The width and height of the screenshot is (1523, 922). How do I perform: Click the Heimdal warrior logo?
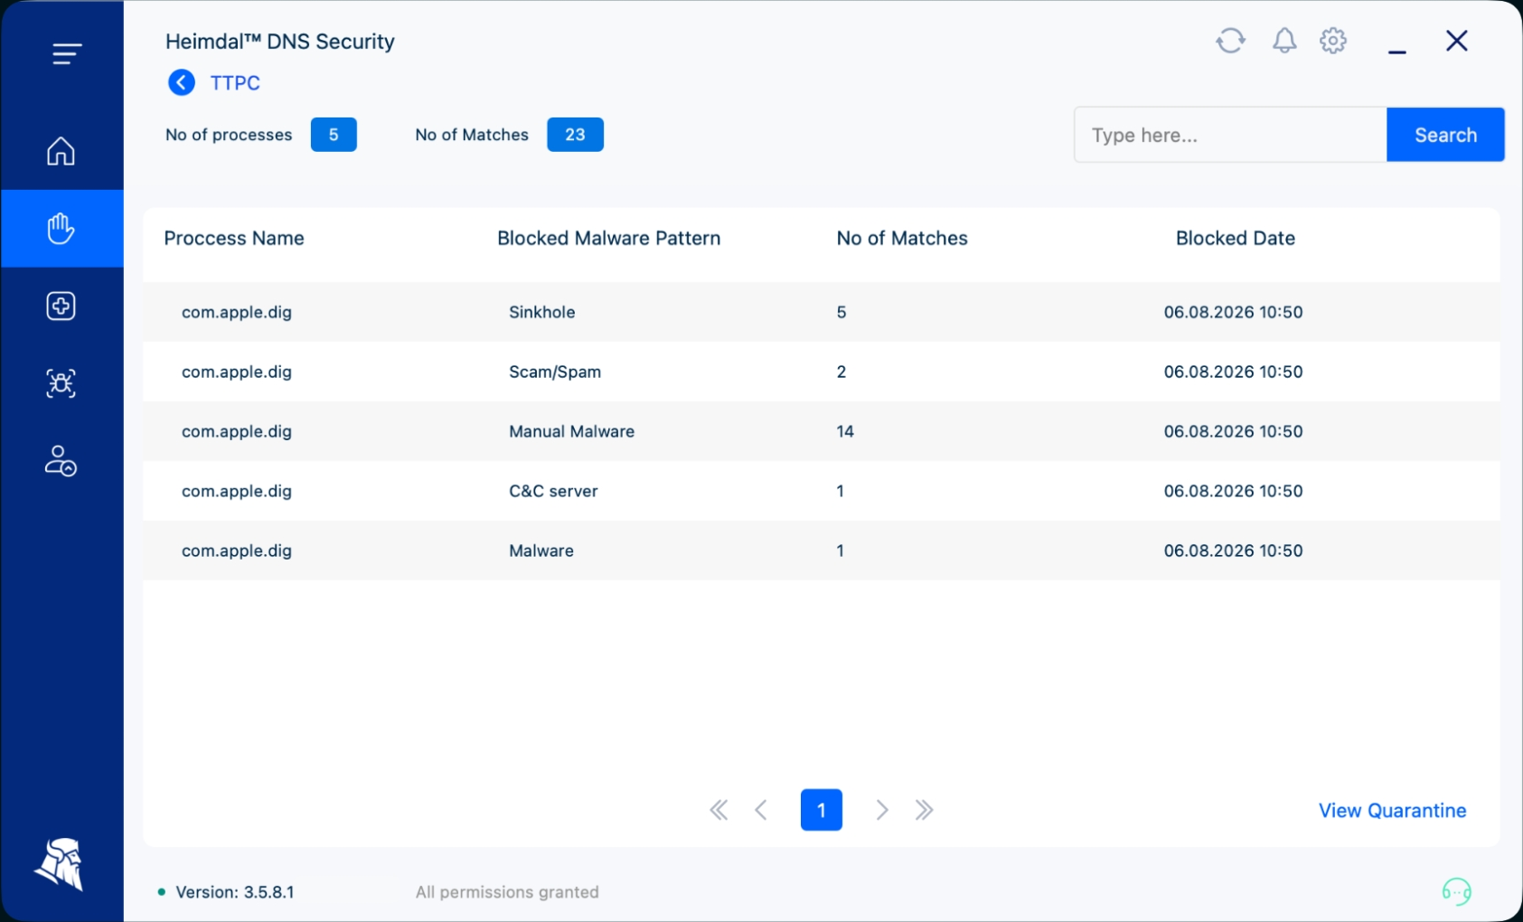coord(61,863)
